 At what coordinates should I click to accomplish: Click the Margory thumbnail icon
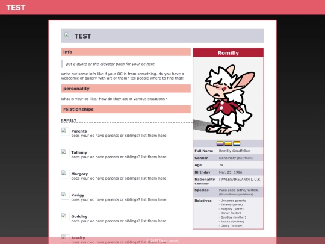point(65,174)
